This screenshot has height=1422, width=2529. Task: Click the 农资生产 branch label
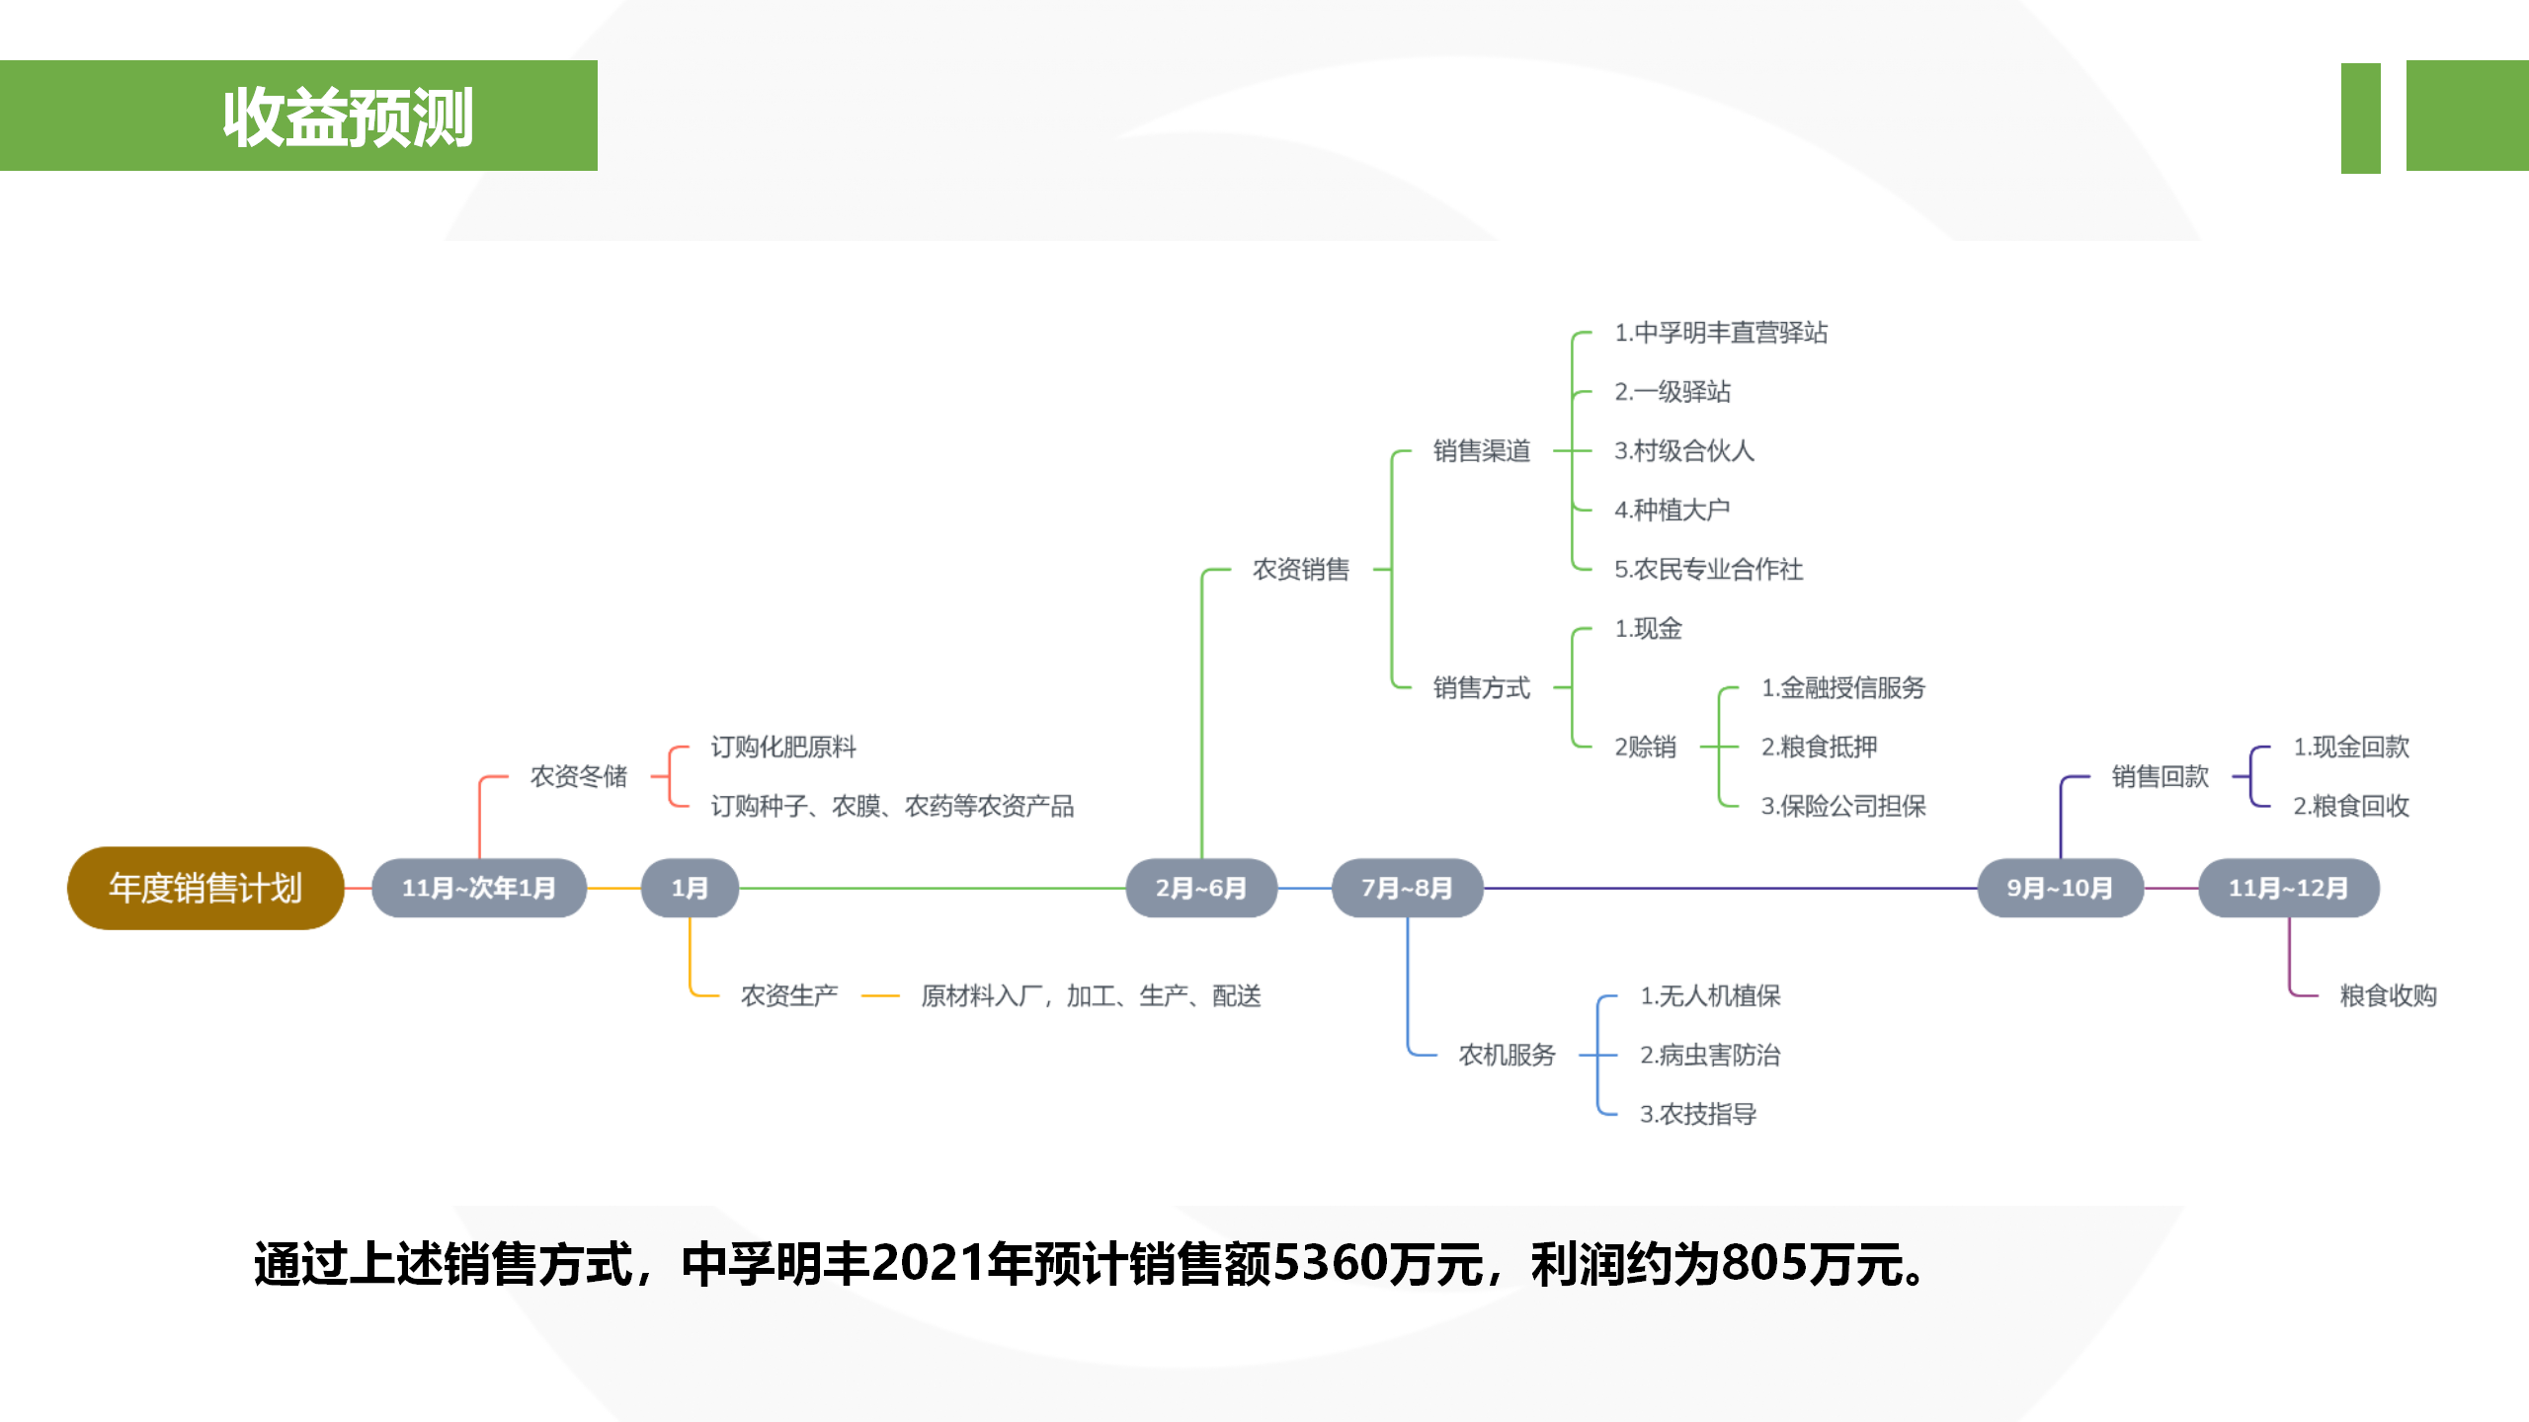tap(789, 995)
